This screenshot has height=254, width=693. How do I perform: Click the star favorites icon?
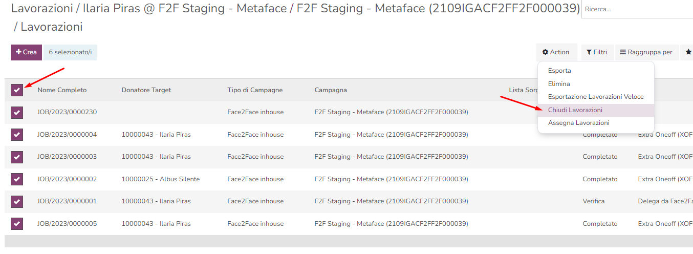coord(688,52)
